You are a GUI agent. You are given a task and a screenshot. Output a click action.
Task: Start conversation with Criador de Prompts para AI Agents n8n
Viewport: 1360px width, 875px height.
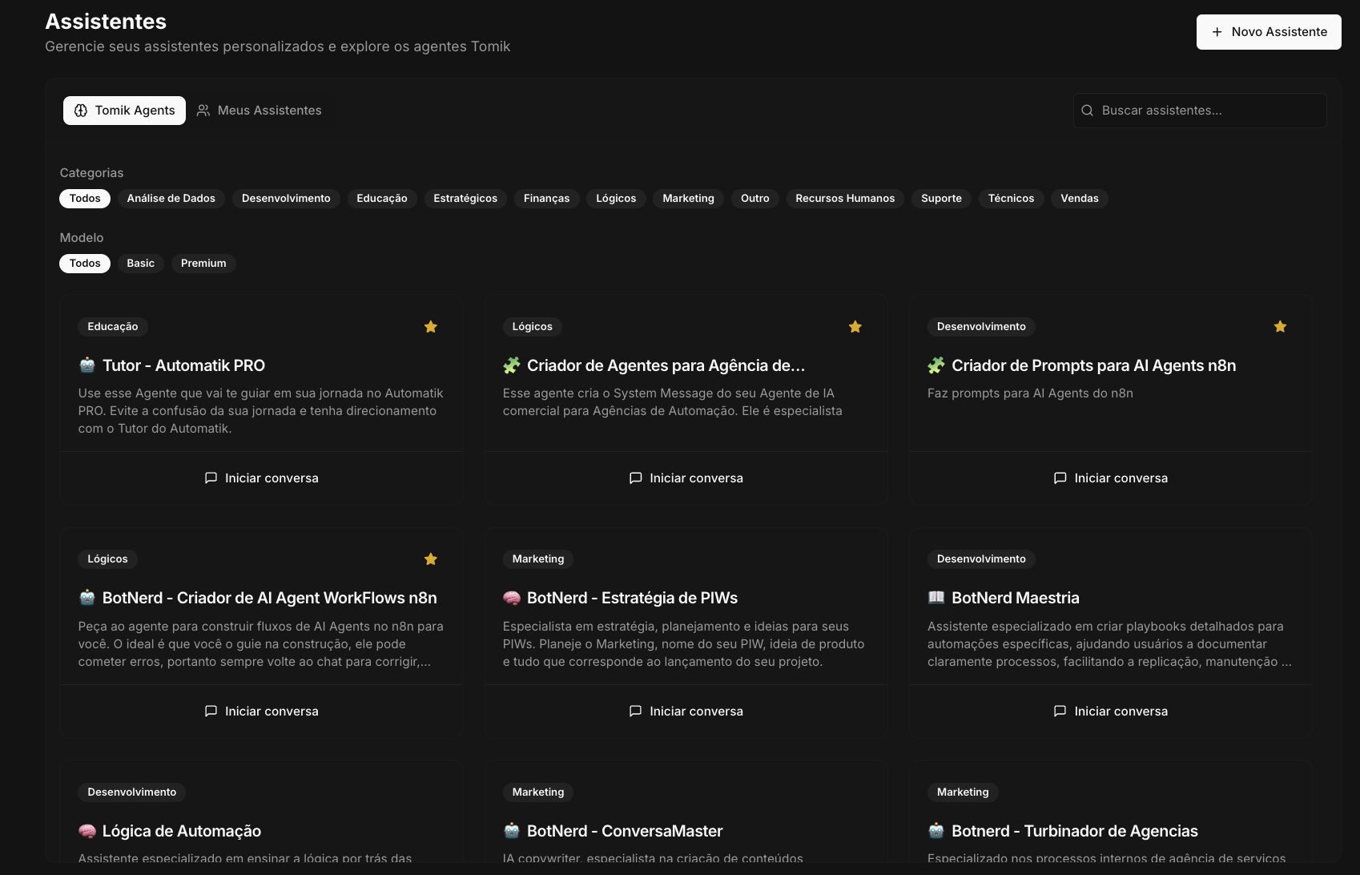pyautogui.click(x=1111, y=478)
